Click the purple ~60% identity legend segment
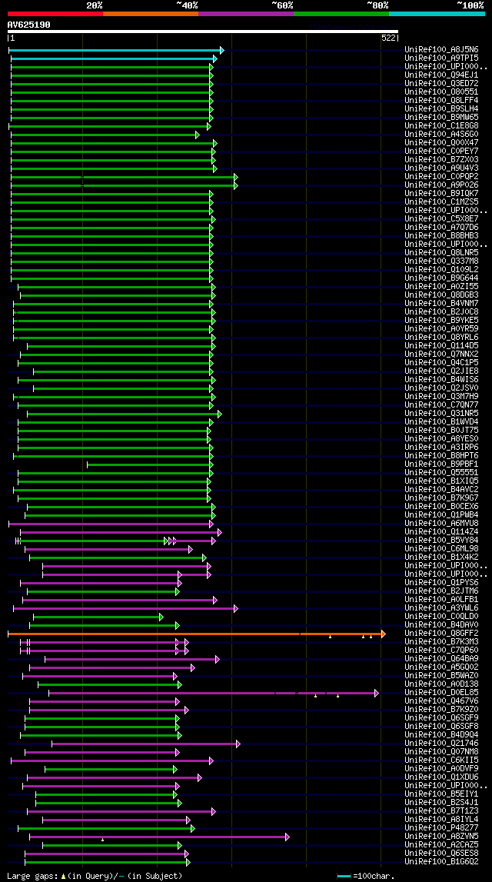The height and width of the screenshot is (882, 492). coord(246,14)
